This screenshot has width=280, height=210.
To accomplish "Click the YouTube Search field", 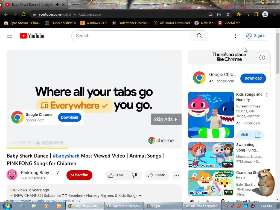I will tap(131, 36).
